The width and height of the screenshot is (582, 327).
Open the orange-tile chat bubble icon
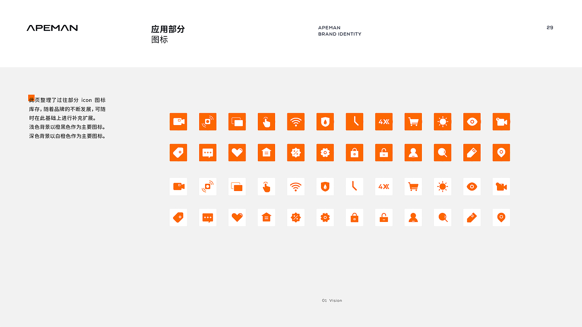pyautogui.click(x=208, y=153)
